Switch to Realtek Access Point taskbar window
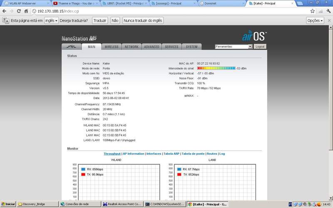This screenshot has width=333, height=208. click(122, 204)
